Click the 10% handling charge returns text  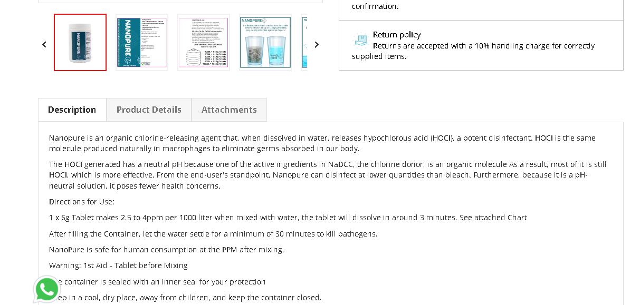click(473, 51)
